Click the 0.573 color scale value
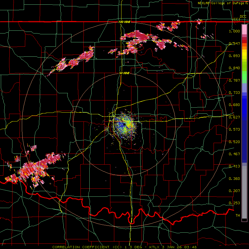The image size is (249, 249). pos(234,129)
